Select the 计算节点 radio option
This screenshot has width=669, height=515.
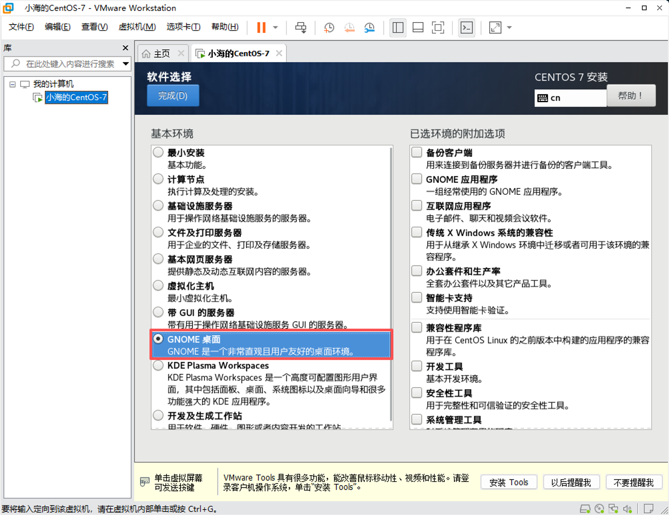pos(158,179)
